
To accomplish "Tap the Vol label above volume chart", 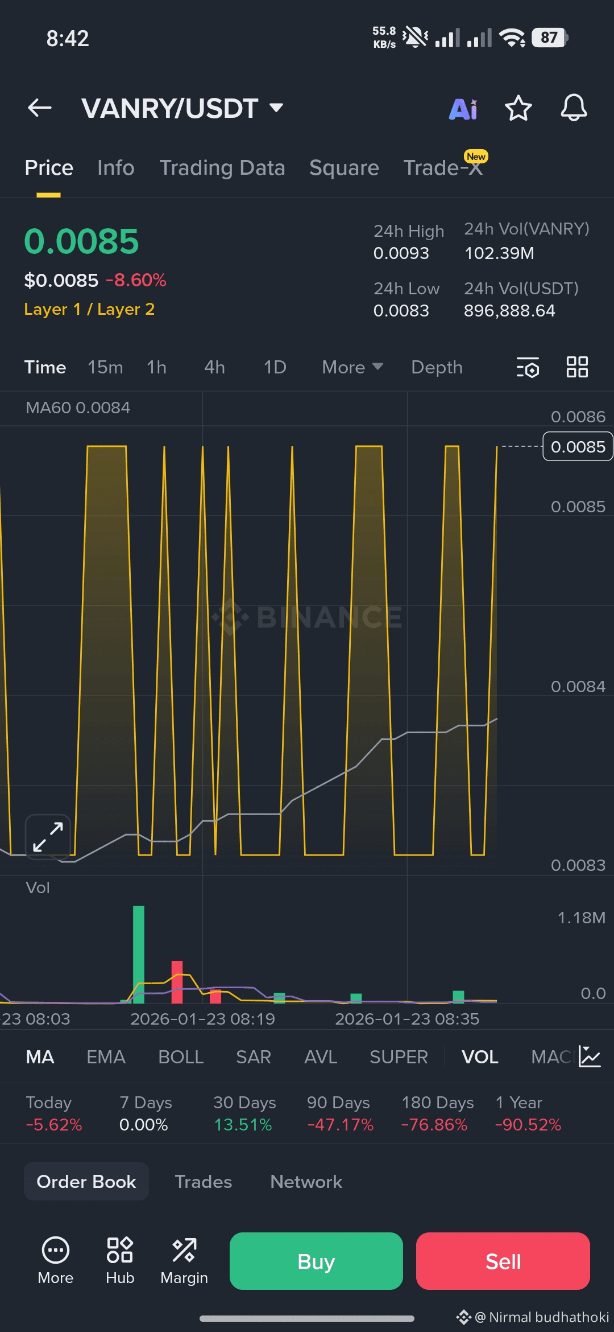I will 38,887.
